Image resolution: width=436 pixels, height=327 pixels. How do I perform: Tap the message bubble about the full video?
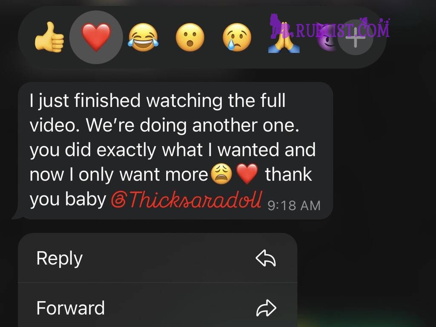pyautogui.click(x=175, y=150)
